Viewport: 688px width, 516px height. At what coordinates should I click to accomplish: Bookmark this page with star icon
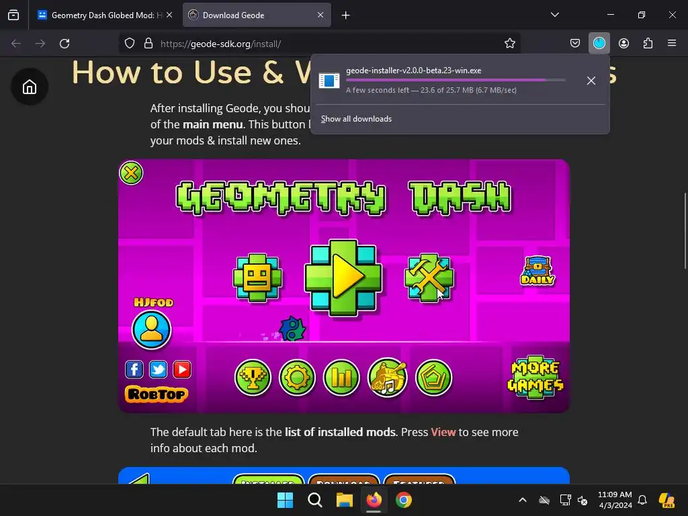click(509, 44)
